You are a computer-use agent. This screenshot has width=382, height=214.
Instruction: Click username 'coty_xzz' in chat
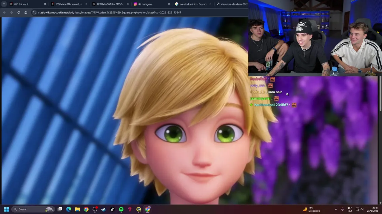coord(258,86)
